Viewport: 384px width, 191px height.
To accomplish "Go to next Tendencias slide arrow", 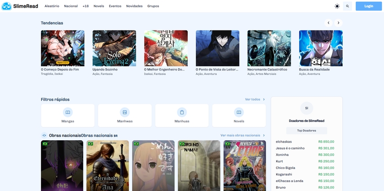I will (339, 23).
